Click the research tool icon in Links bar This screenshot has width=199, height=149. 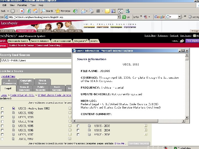tap(146, 17)
